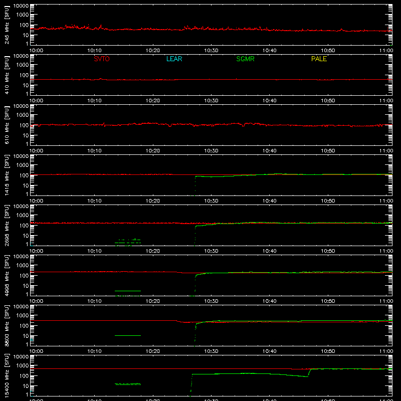Click 11:00 time label of 245 MHz panel
The height and width of the screenshot is (401, 401).
coord(386,51)
